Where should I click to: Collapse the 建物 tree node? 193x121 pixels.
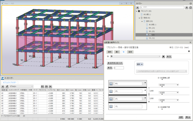point(142,21)
